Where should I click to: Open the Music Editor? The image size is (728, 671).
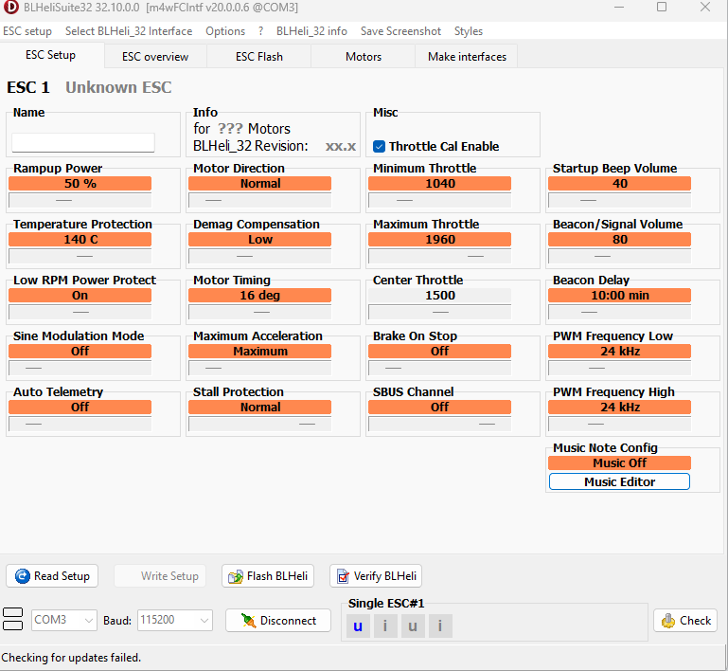[x=619, y=481]
